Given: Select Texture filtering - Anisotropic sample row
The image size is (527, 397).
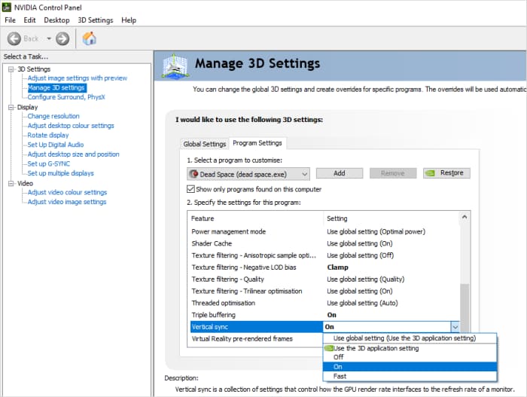Looking at the screenshot, I should [324, 255].
